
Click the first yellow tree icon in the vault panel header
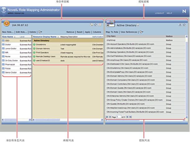pyautogui.click(x=91, y=25)
